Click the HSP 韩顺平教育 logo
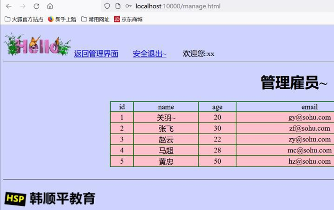 pos(50,199)
